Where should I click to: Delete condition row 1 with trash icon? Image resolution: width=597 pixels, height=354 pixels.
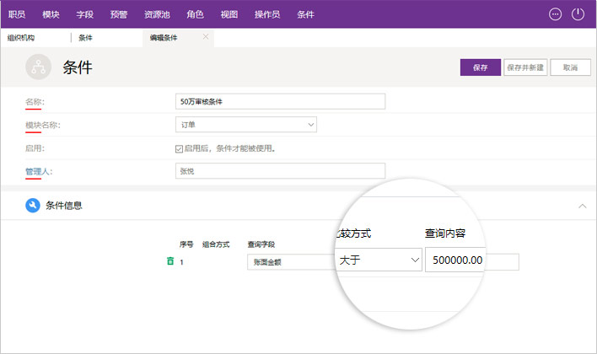tap(170, 262)
